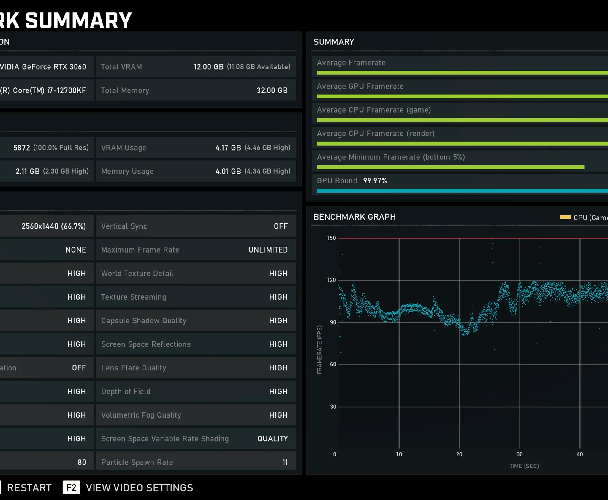Click the "GPU Bound" label
608x500 pixels.
(337, 181)
